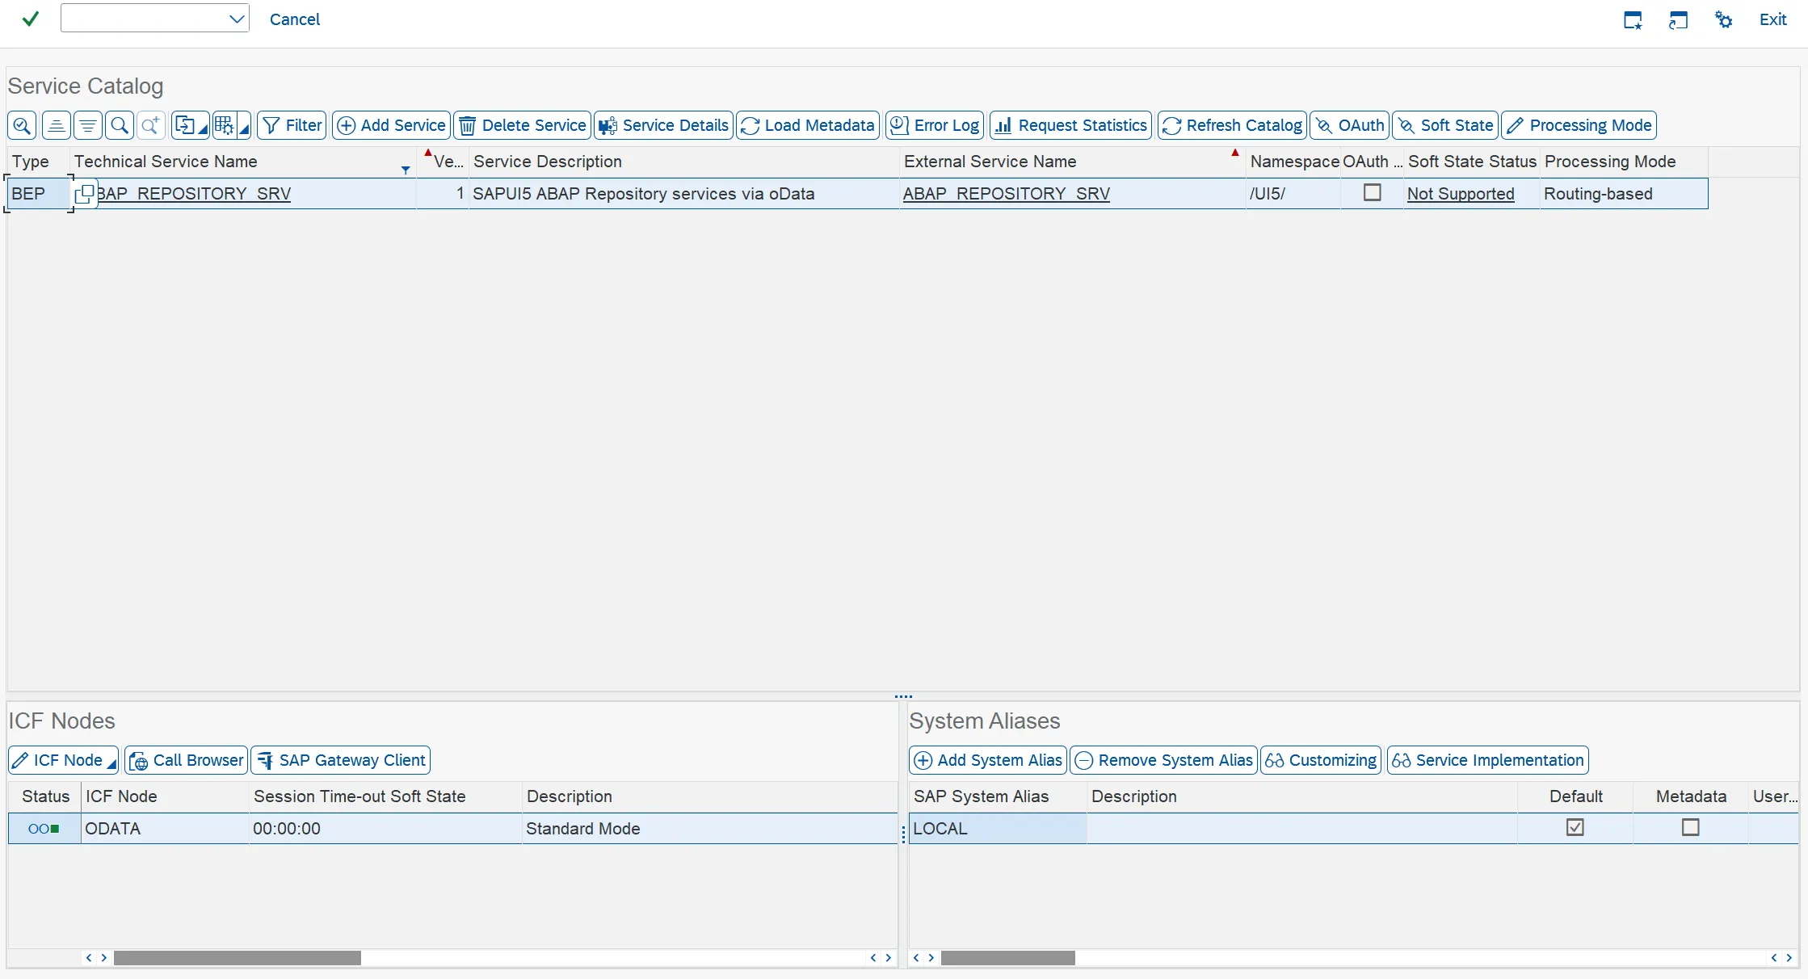
Task: Open the settings gear icon at top right
Action: pyautogui.click(x=1723, y=19)
